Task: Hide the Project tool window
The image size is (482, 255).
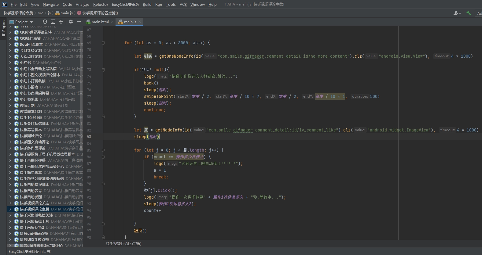Action: tap(79, 22)
